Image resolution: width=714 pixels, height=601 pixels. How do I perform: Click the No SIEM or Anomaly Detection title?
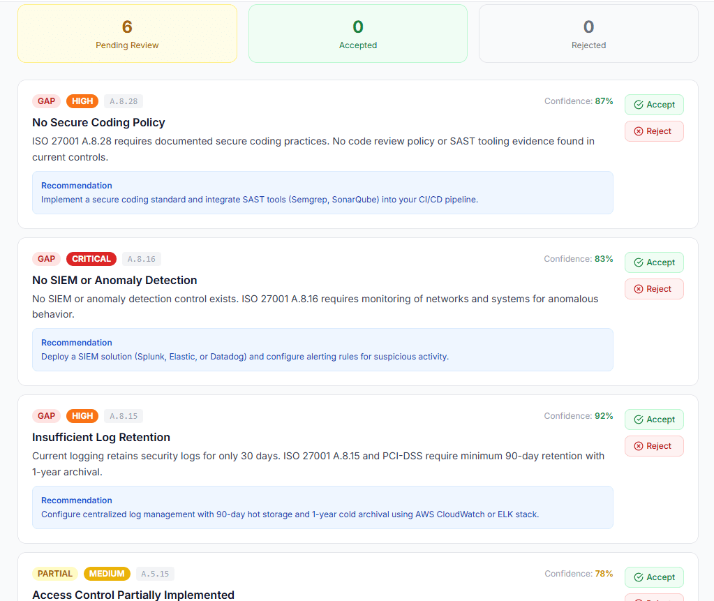pyautogui.click(x=114, y=280)
